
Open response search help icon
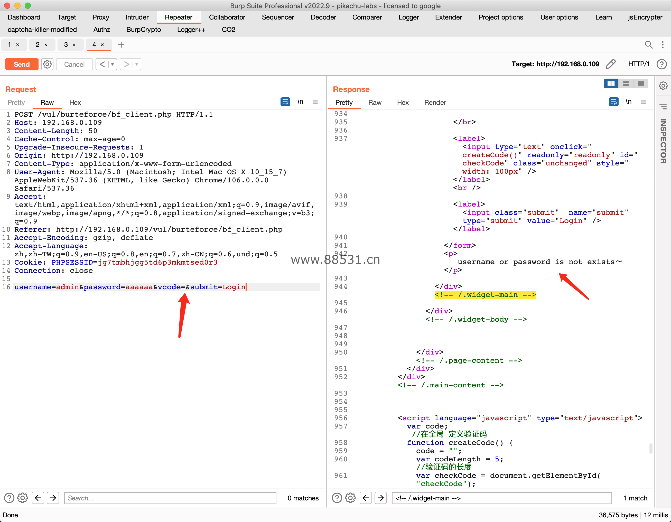click(x=337, y=498)
